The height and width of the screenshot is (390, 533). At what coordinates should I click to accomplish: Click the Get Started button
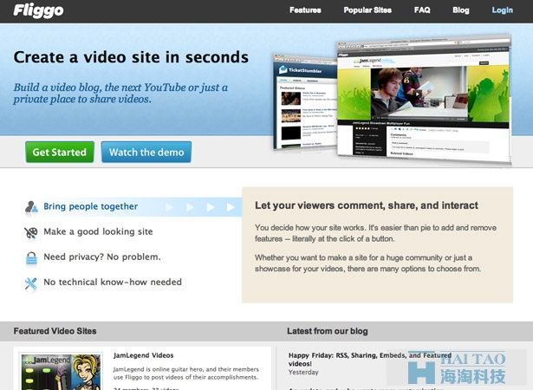60,152
